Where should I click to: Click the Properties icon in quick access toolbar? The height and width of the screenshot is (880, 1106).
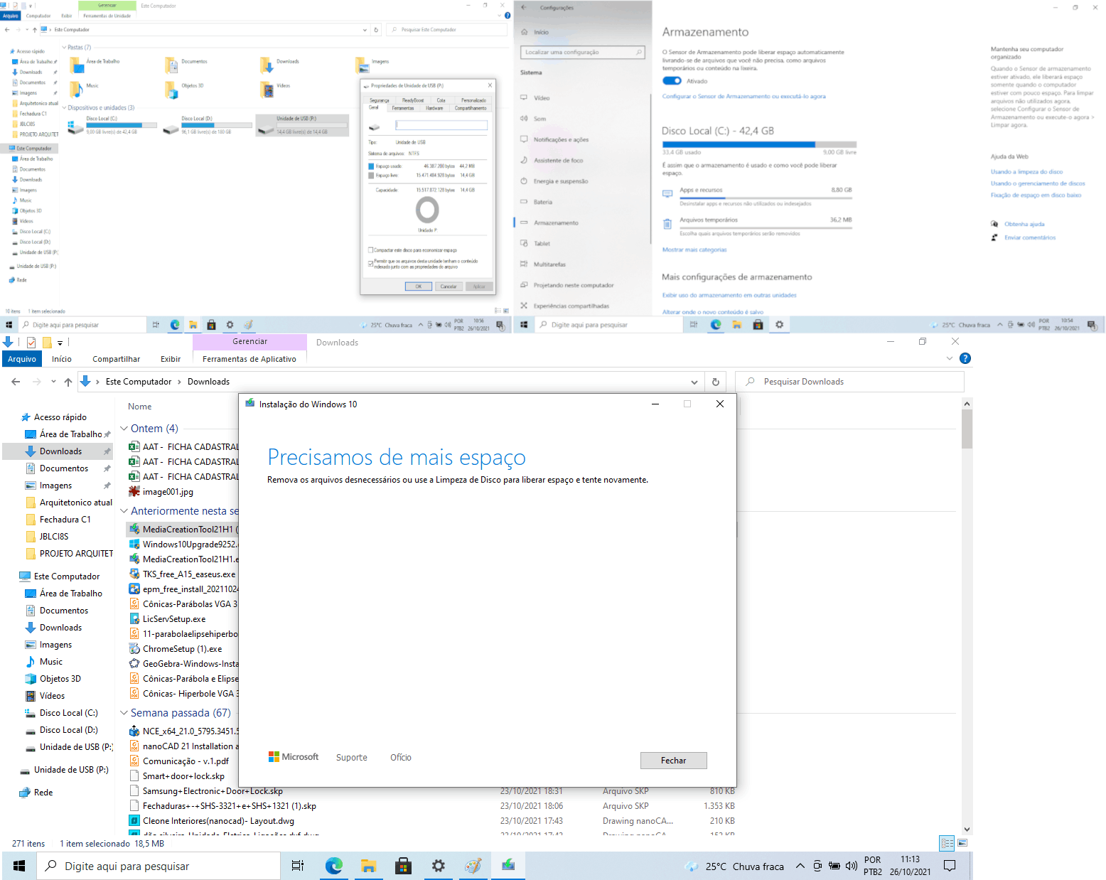pyautogui.click(x=31, y=343)
